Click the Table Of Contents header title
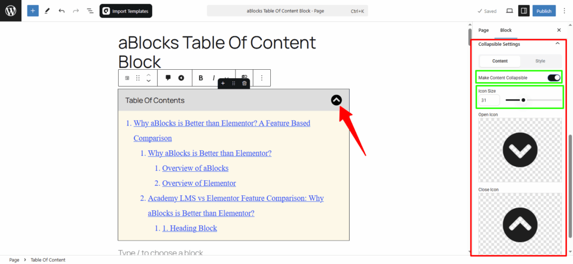Screen dimensions: 573x264 tap(155, 100)
